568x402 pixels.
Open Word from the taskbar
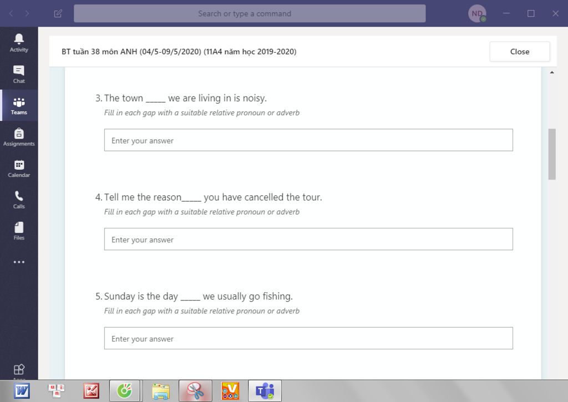[x=22, y=391]
